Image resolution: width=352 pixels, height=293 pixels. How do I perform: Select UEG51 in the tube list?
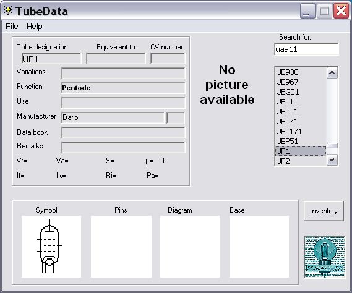pyautogui.click(x=301, y=92)
